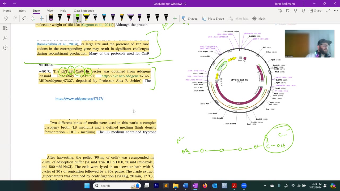Open Adobe Acrobat from taskbar
The width and height of the screenshot is (340, 191).
pyautogui.click(x=234, y=186)
